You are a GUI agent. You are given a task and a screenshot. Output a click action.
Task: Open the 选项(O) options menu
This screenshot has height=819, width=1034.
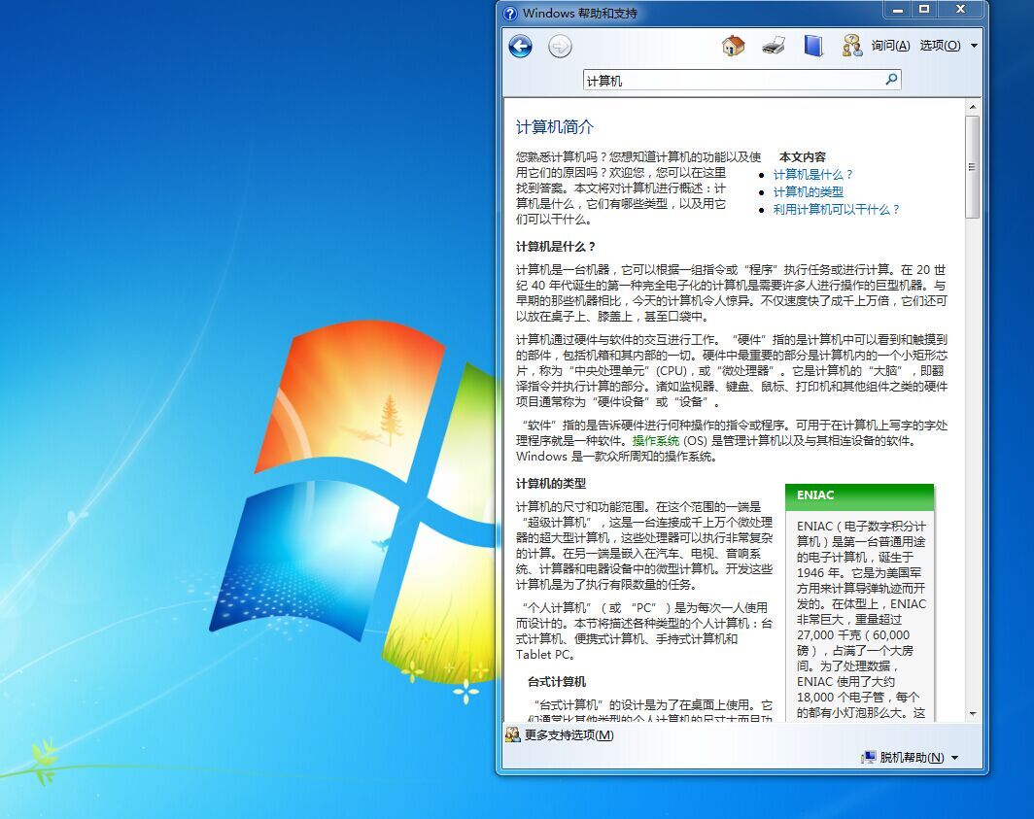pyautogui.click(x=940, y=46)
